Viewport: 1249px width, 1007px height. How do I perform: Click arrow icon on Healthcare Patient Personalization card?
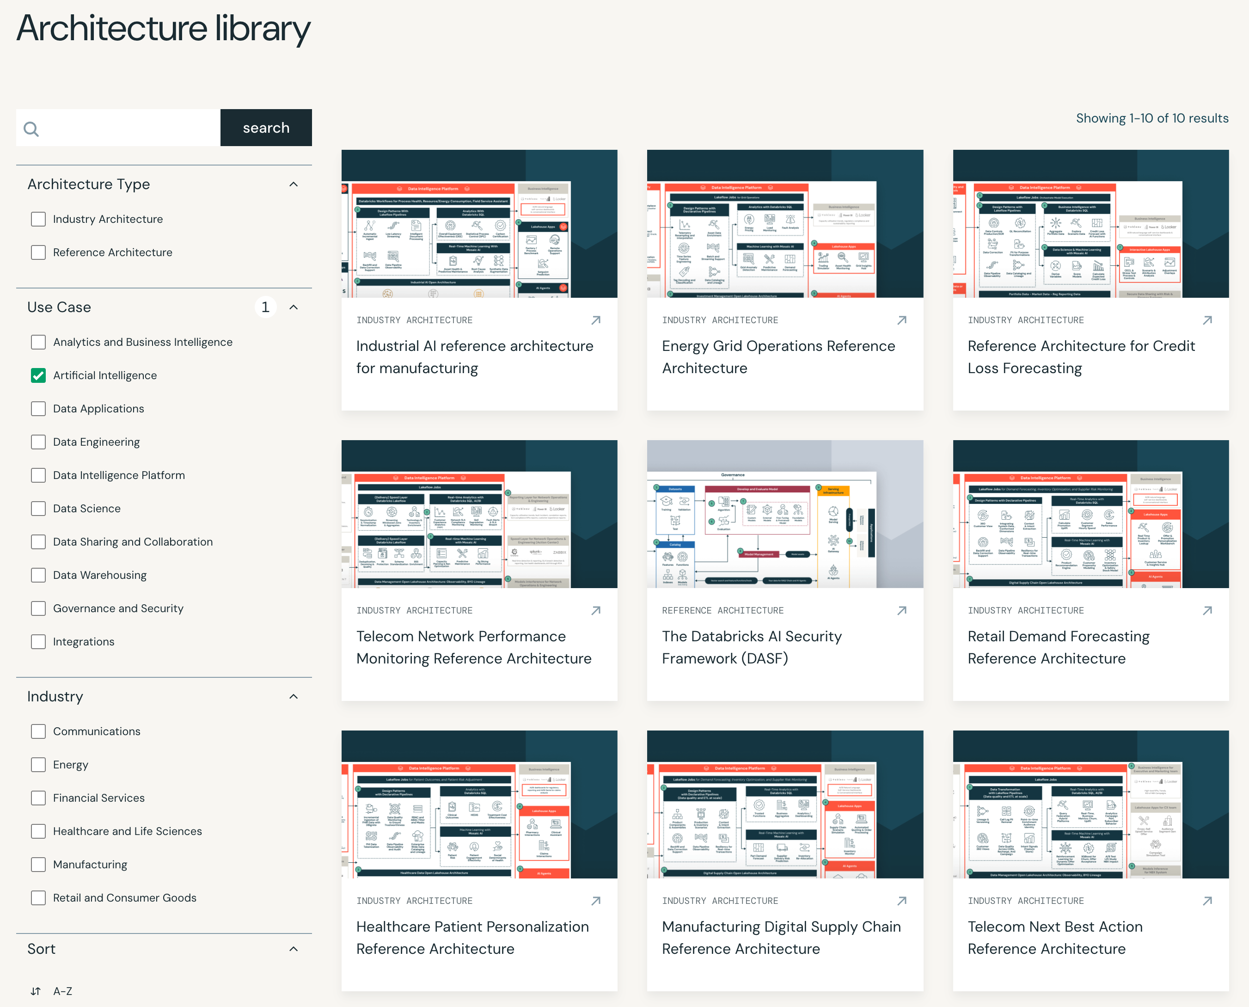click(x=596, y=901)
